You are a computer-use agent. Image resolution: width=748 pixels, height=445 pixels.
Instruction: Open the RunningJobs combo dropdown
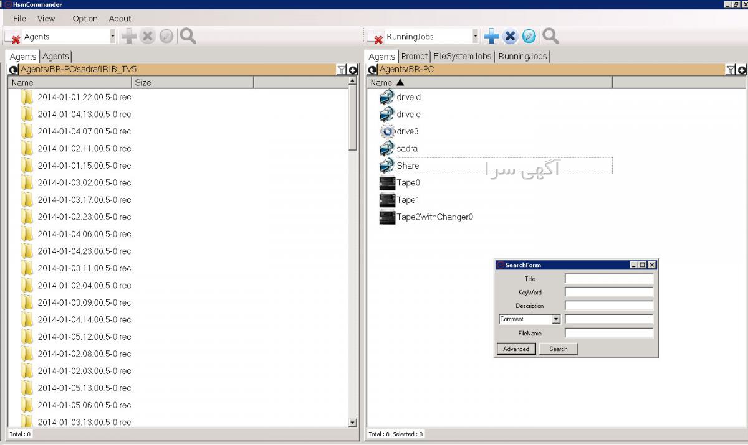point(476,36)
